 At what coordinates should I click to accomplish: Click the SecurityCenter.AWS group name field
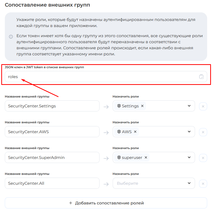click(52, 132)
